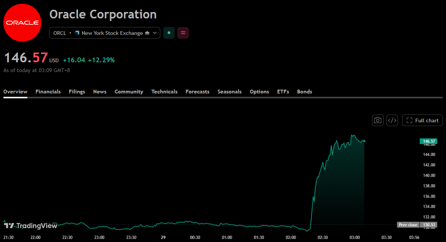Click the pink delayed-data indicator icon

(x=183, y=33)
